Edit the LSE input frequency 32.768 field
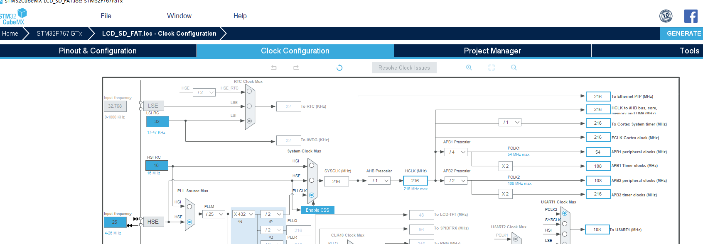This screenshot has height=244, width=703. click(x=115, y=106)
